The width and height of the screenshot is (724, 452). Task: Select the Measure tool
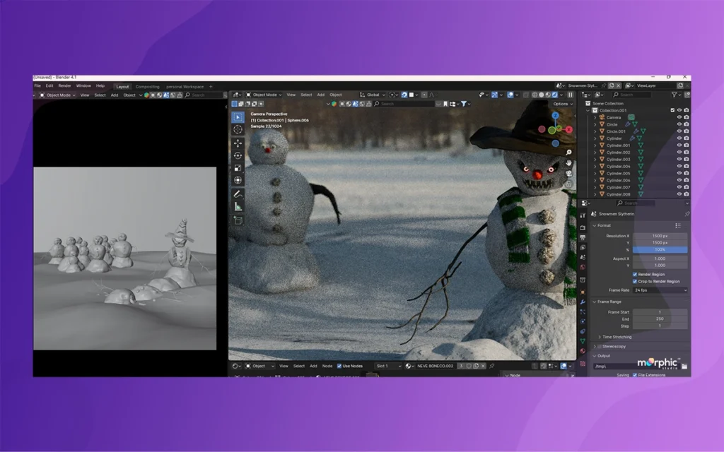[238, 207]
